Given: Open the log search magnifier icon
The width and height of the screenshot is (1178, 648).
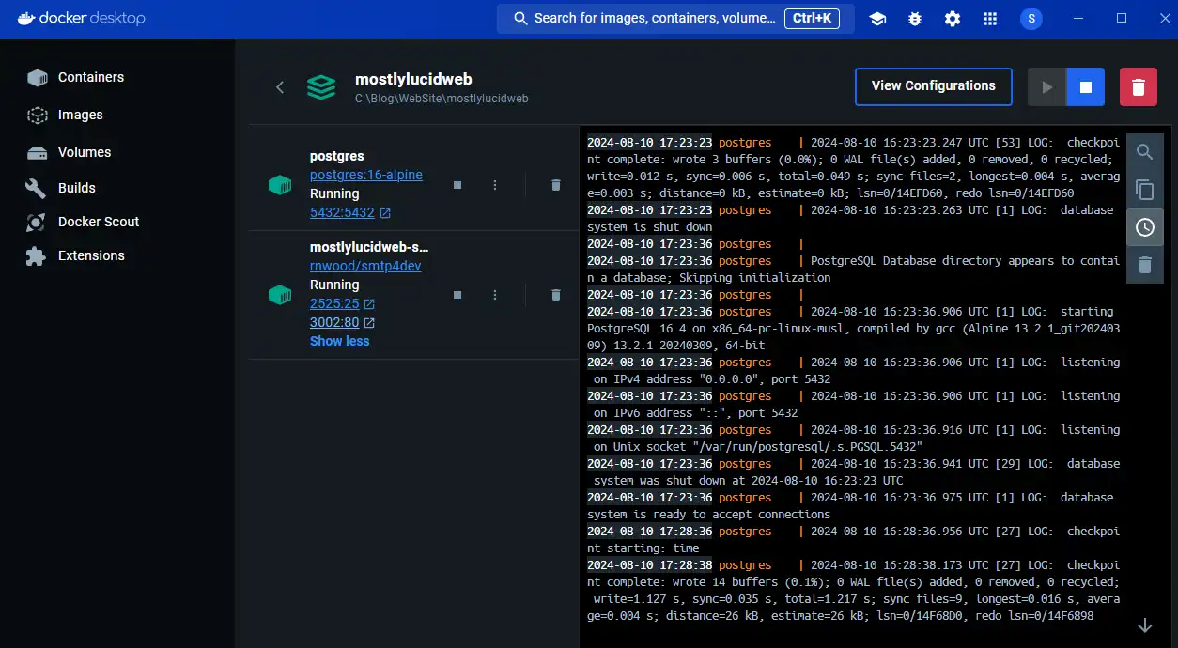Looking at the screenshot, I should pyautogui.click(x=1144, y=151).
